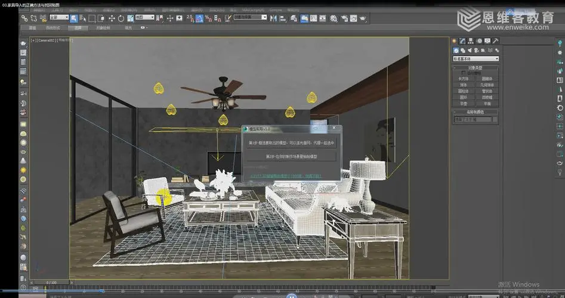
Task: Open the Modify panel tab icon
Action: pos(462,41)
